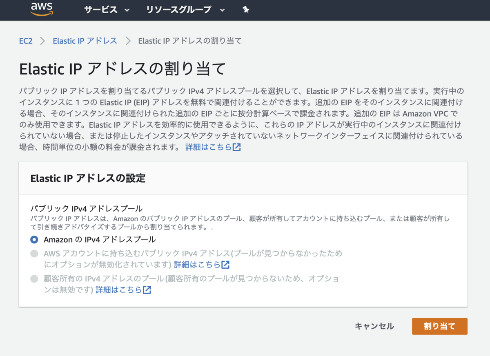
Task: Click external link icon beside 顧客所有 詳細はこちら
Action: coord(147,290)
